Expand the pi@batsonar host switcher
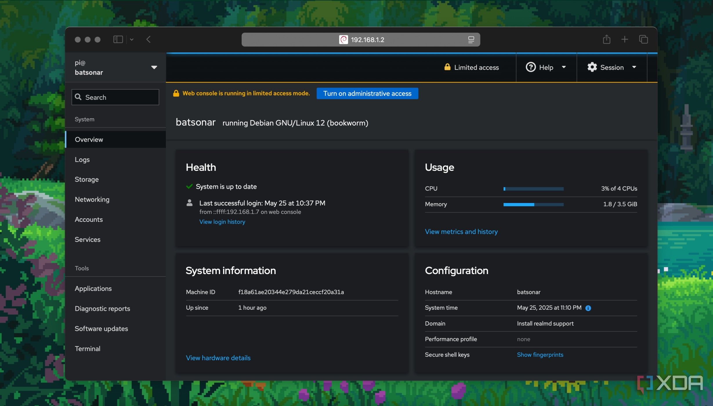Screen dimensions: 713x406 point(115,68)
